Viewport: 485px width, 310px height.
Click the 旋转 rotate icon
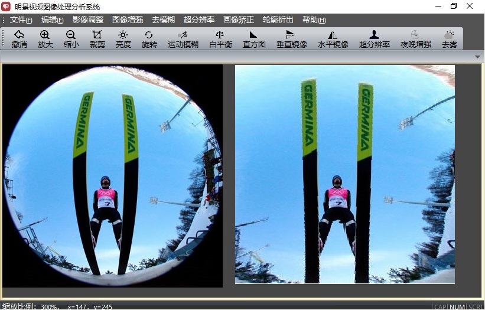pyautogui.click(x=149, y=39)
